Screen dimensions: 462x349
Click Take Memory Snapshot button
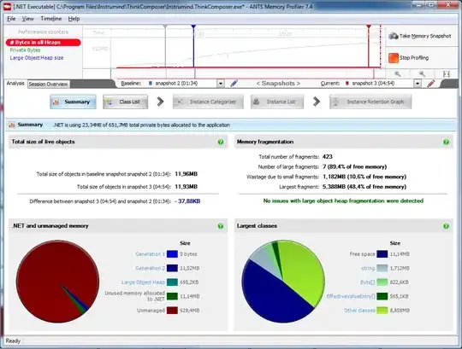coord(420,36)
